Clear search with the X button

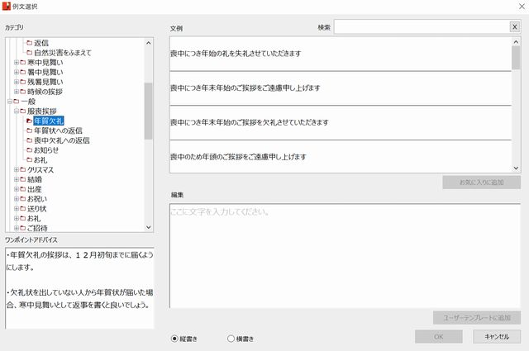coord(514,27)
